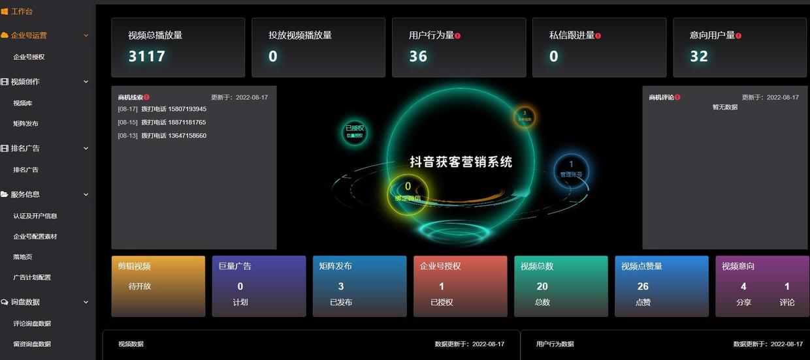Click the chat bubbles icon beside 询盘数据
Screen dimensions: 810x360
(5, 302)
